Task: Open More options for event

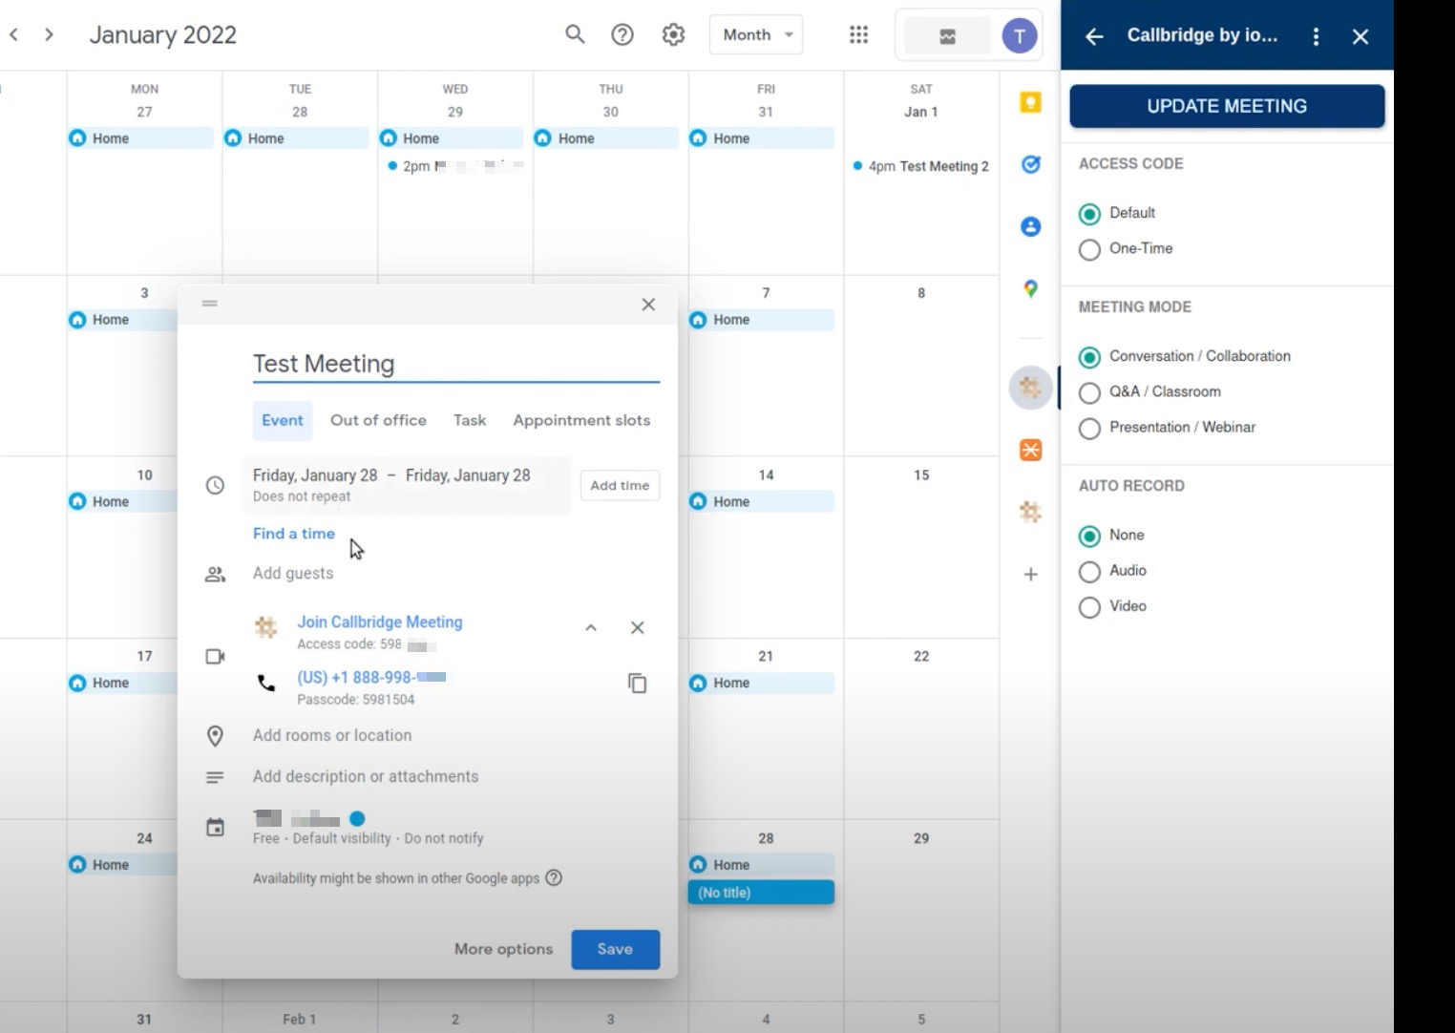Action: 503,949
